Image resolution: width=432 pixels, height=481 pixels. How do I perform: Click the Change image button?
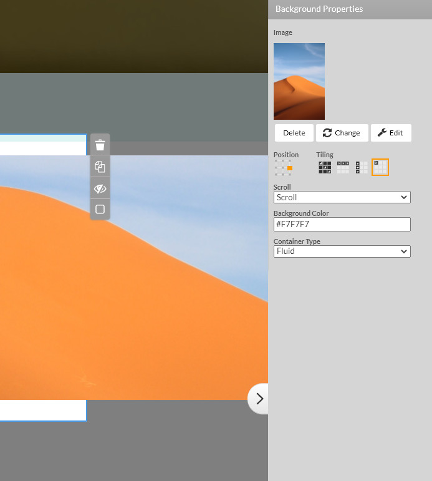[342, 133]
